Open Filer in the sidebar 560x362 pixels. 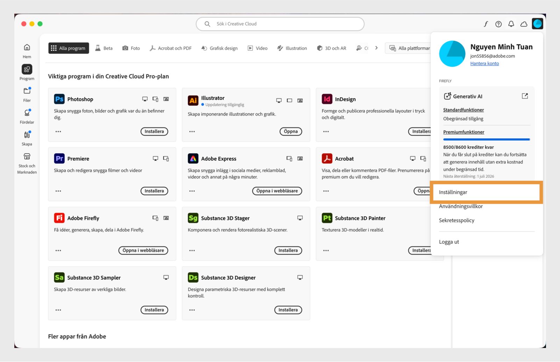point(27,91)
